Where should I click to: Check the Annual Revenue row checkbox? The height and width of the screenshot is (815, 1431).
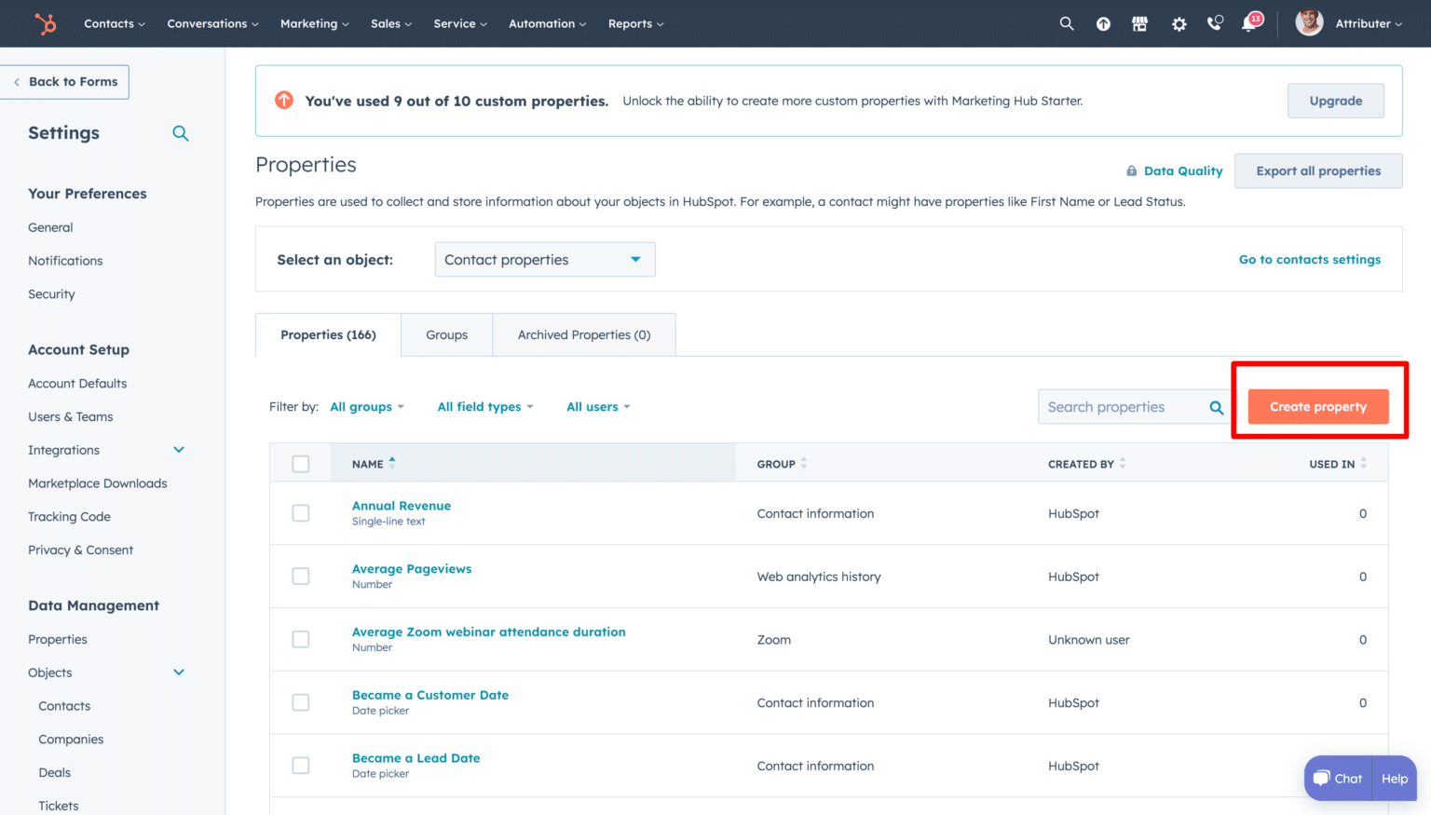[301, 513]
